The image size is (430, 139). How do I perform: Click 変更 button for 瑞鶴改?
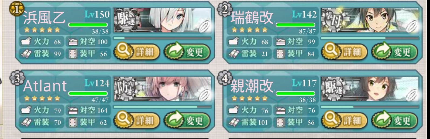point(395,51)
